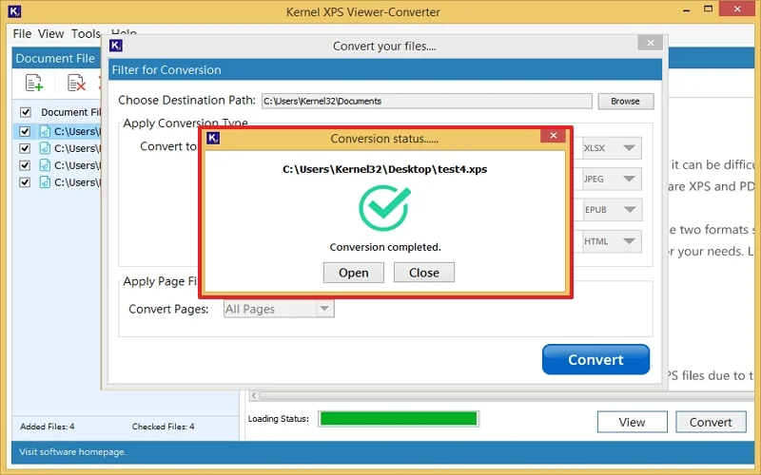
Task: Open the Tools menu
Action: point(86,34)
